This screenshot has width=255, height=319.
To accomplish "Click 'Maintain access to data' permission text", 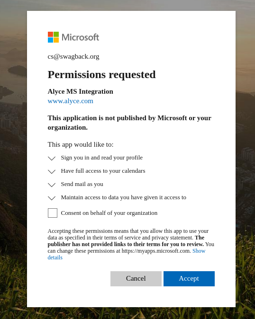I will [x=123, y=197].
